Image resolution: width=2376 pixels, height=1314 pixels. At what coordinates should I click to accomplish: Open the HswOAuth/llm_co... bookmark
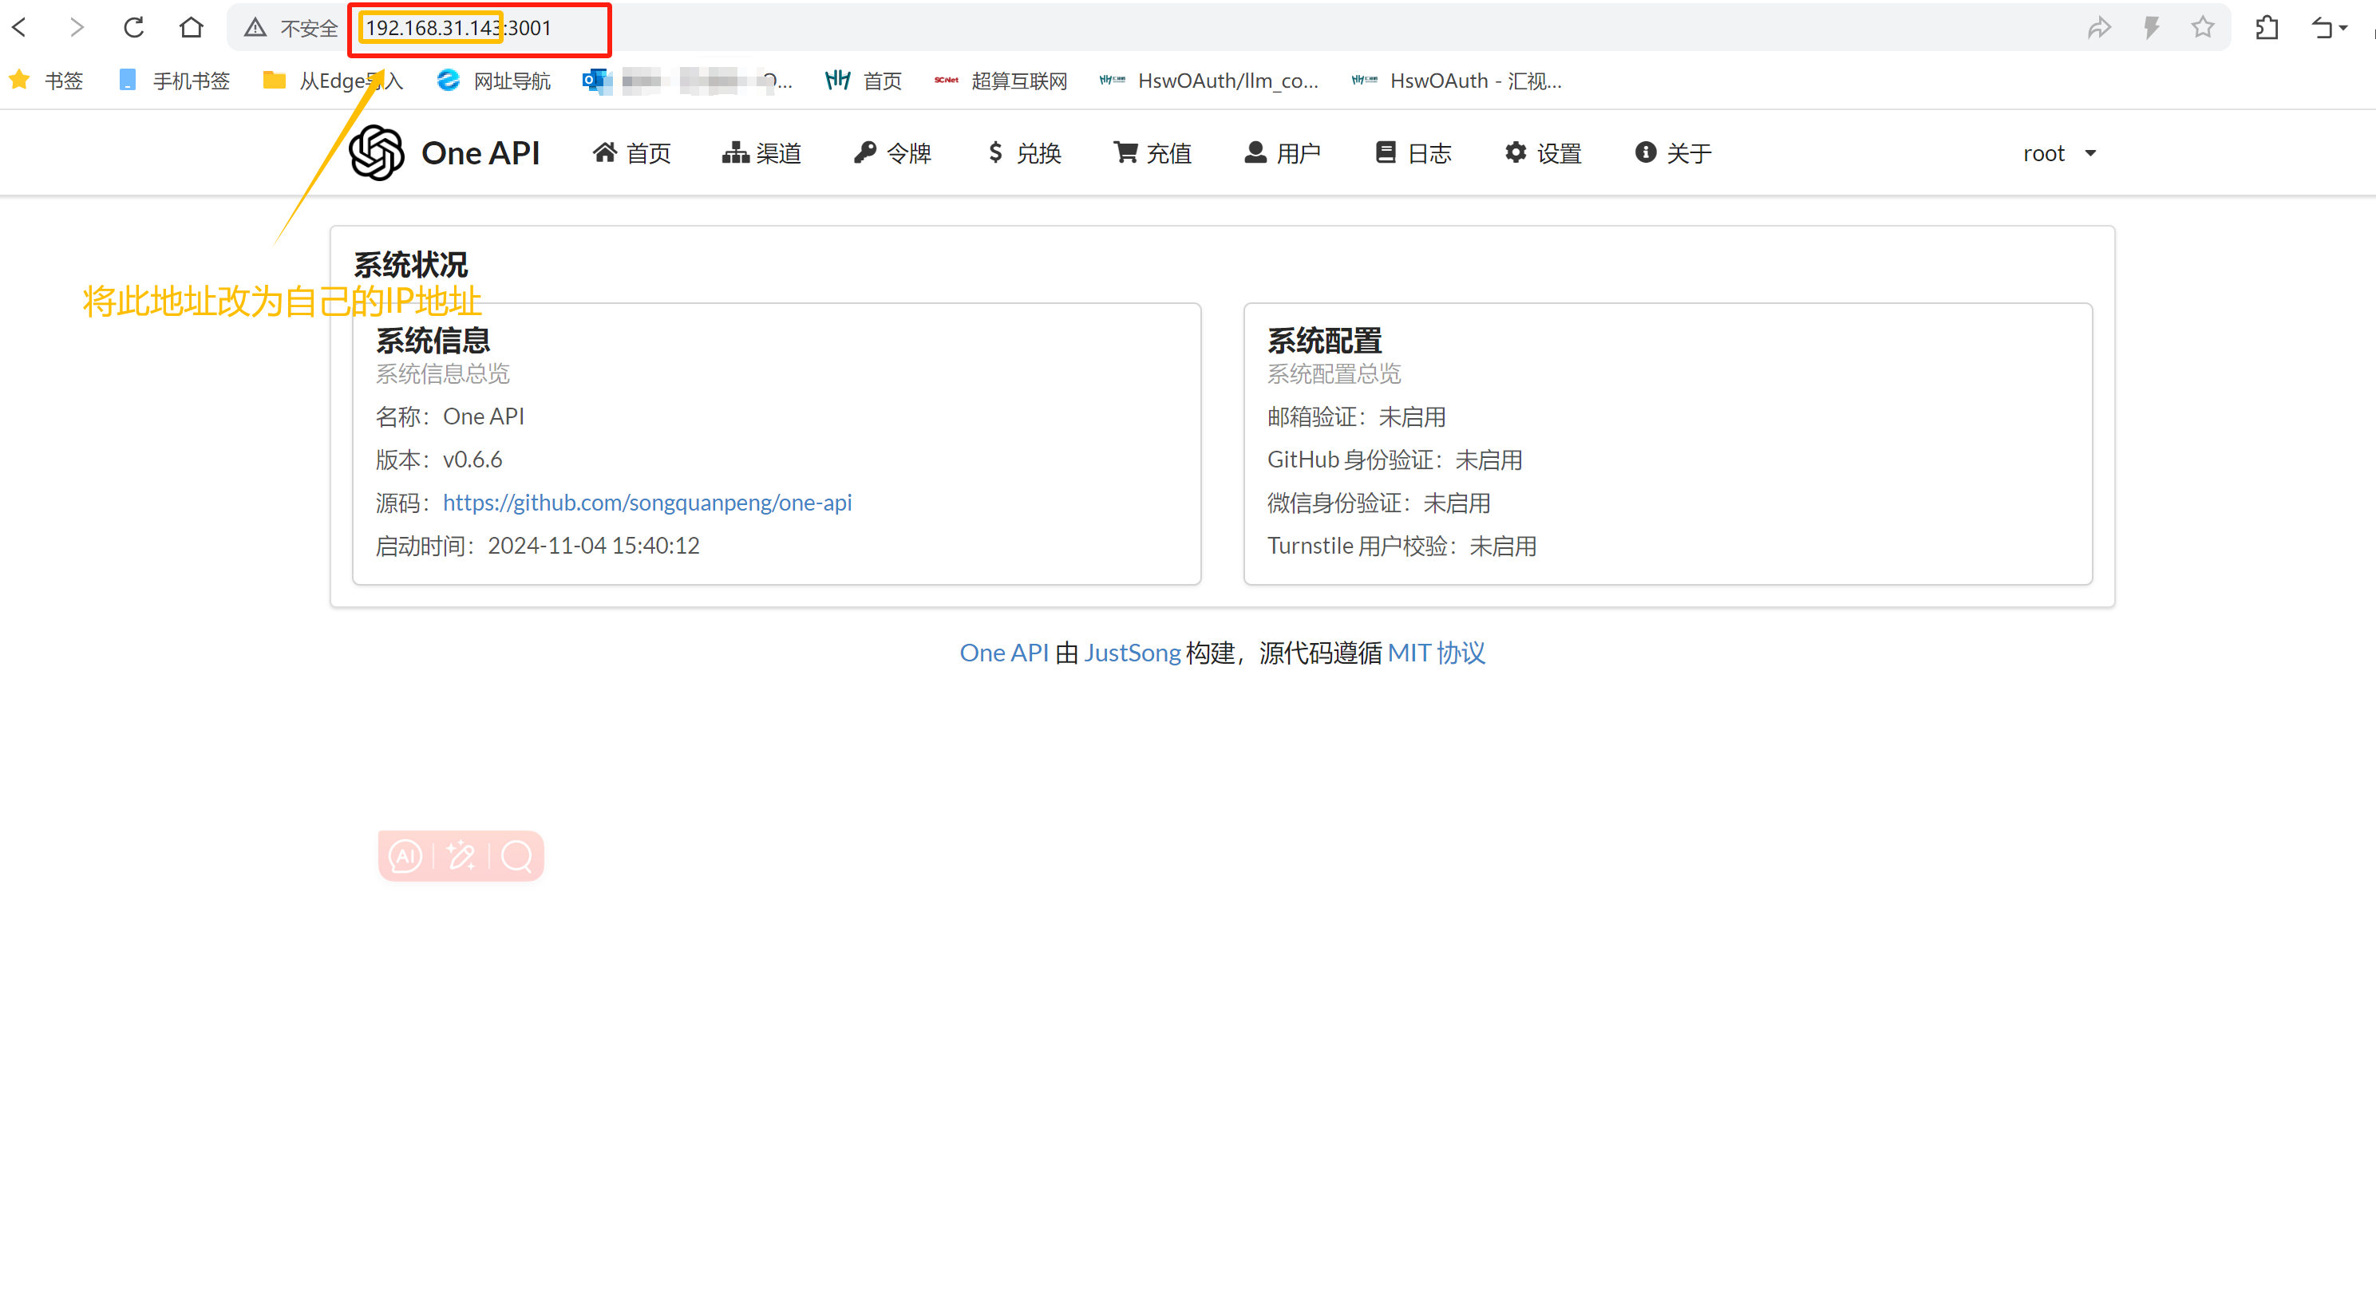1208,81
